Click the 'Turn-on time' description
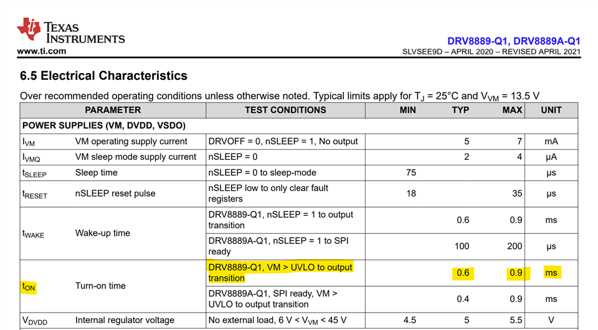The height and width of the screenshot is (330, 598). pyautogui.click(x=100, y=286)
